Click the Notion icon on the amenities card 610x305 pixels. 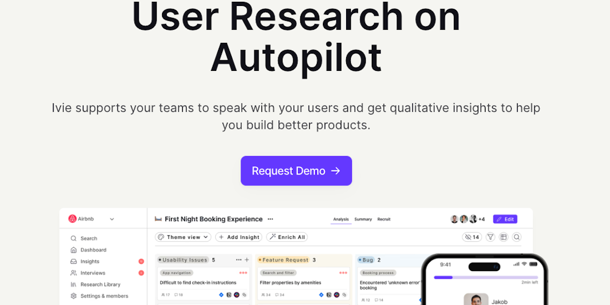pyautogui.click(x=329, y=295)
